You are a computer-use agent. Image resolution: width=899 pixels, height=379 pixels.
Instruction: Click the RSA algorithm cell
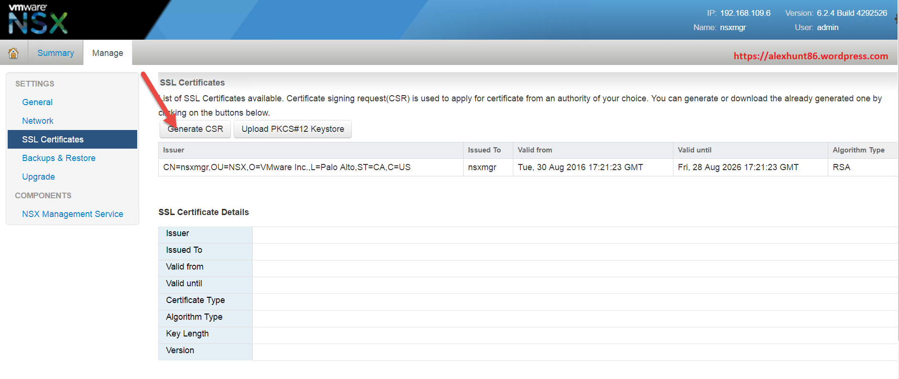(863, 167)
